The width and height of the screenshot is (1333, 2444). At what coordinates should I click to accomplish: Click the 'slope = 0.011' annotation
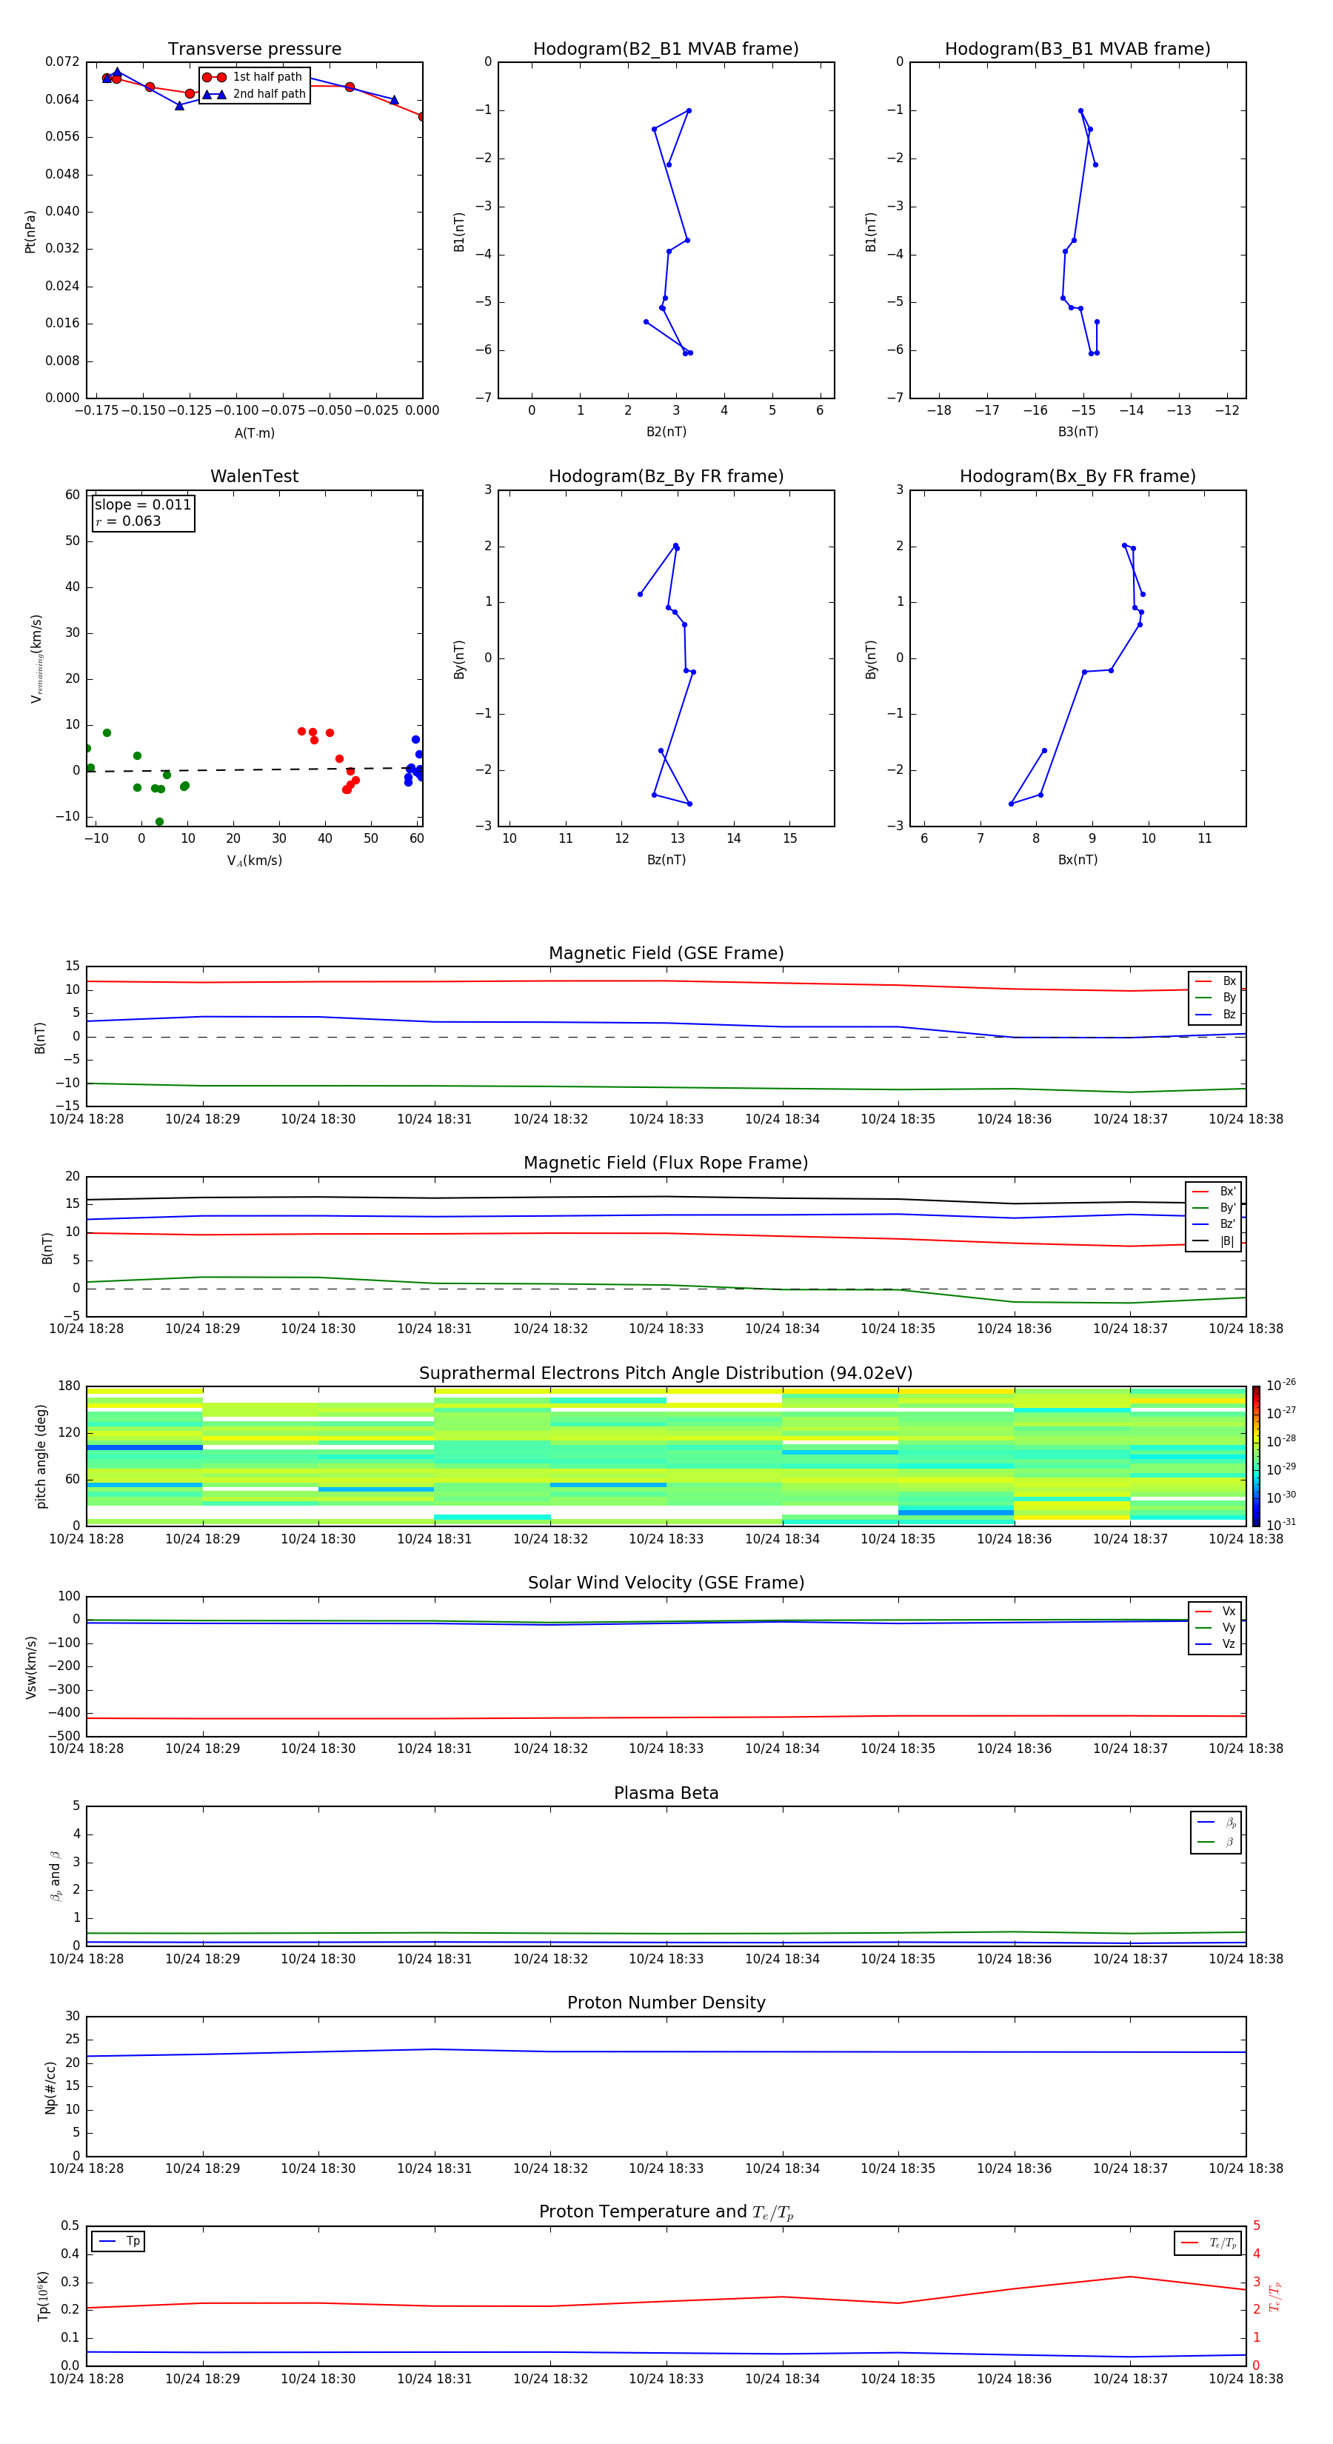tap(142, 505)
